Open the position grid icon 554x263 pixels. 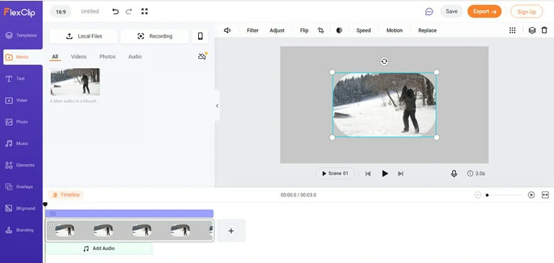click(x=512, y=30)
